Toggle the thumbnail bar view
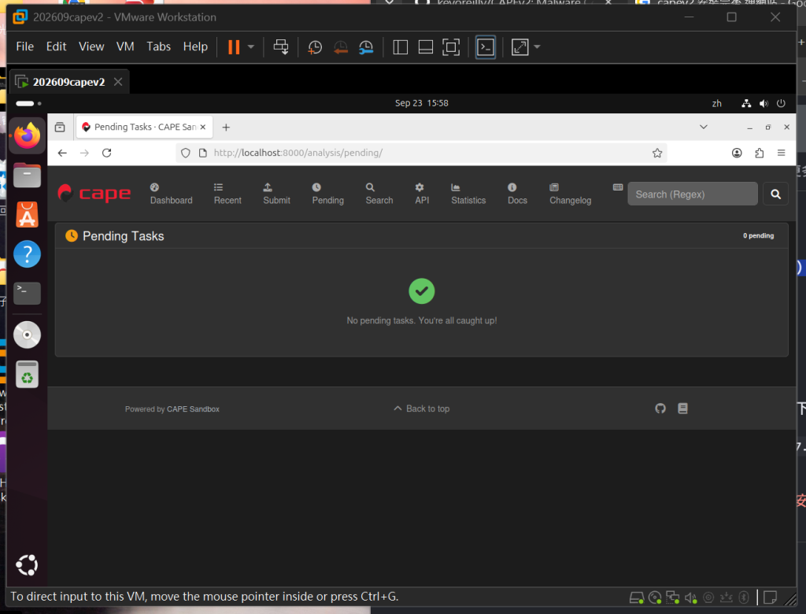Viewport: 806px width, 614px height. point(426,46)
